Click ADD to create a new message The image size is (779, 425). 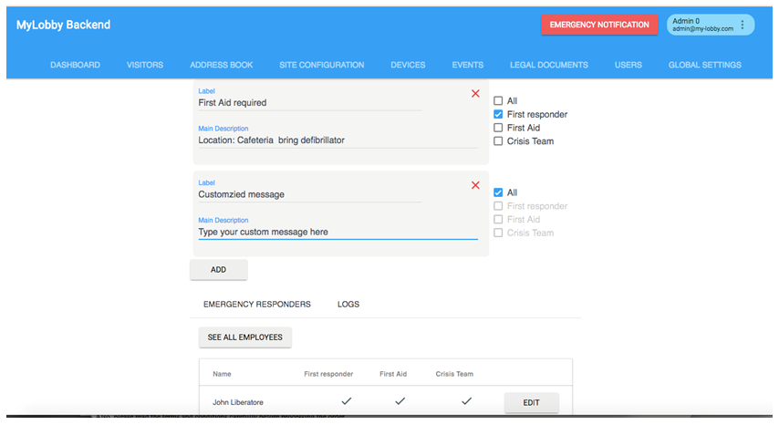[218, 270]
